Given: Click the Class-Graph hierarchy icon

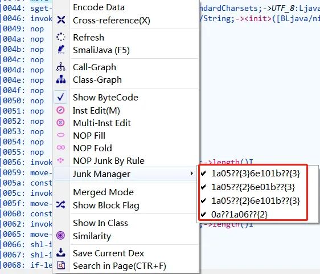Looking at the screenshot, I should [x=61, y=79].
